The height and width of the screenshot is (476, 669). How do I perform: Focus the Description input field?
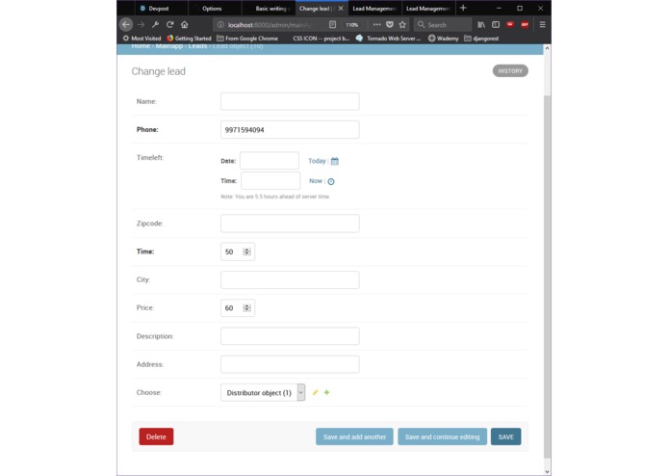click(x=290, y=336)
